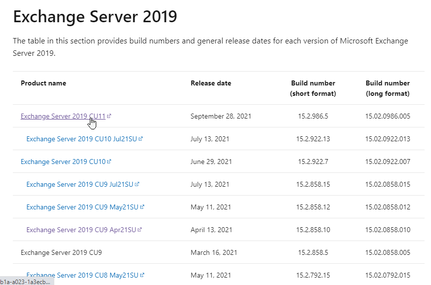431x285 pixels.
Task: Click the Build number (short format) header
Action: coord(313,88)
